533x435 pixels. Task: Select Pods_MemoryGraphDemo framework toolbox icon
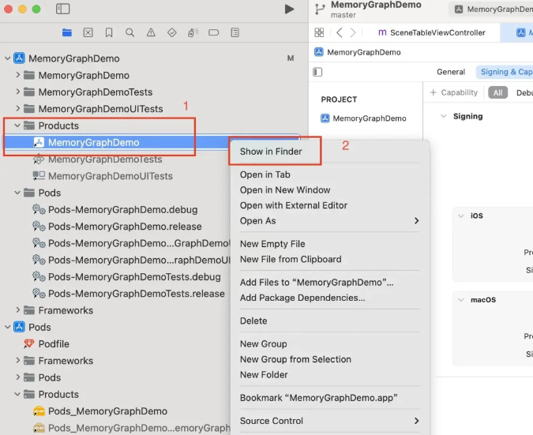point(39,411)
